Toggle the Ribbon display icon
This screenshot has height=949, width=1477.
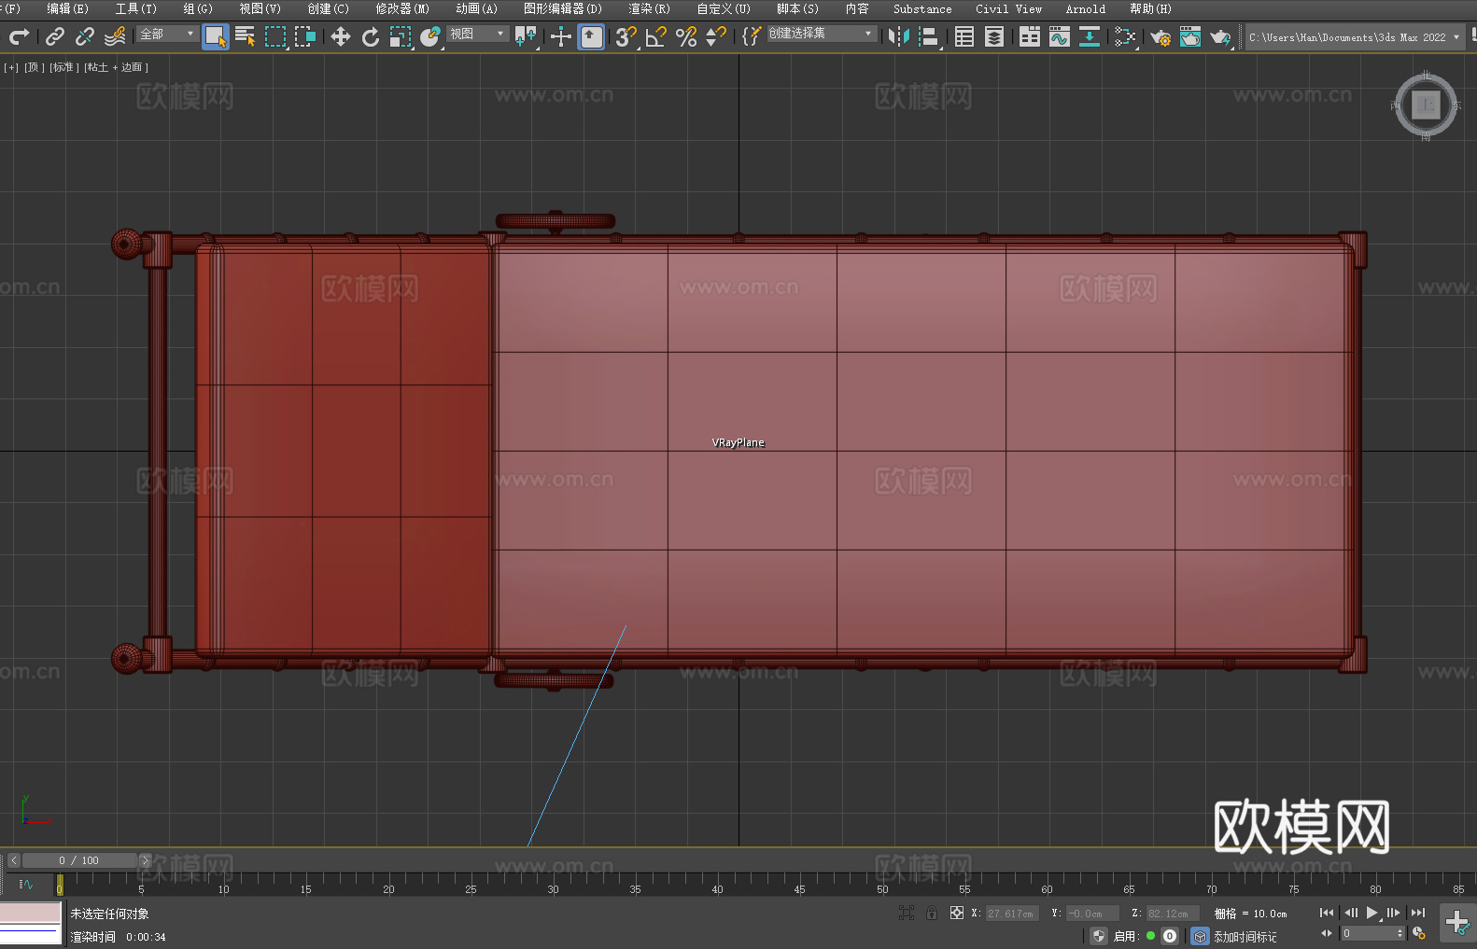[1030, 36]
